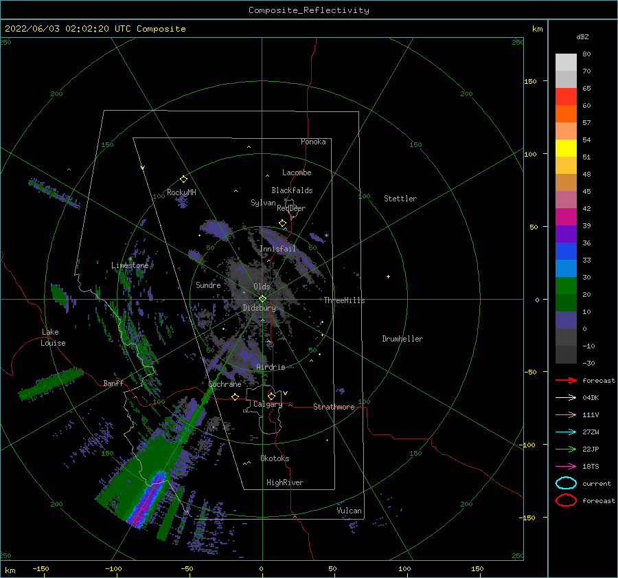Screen dimensions: 618x578
Task: Click the Blackfalds label
Action: (292, 190)
